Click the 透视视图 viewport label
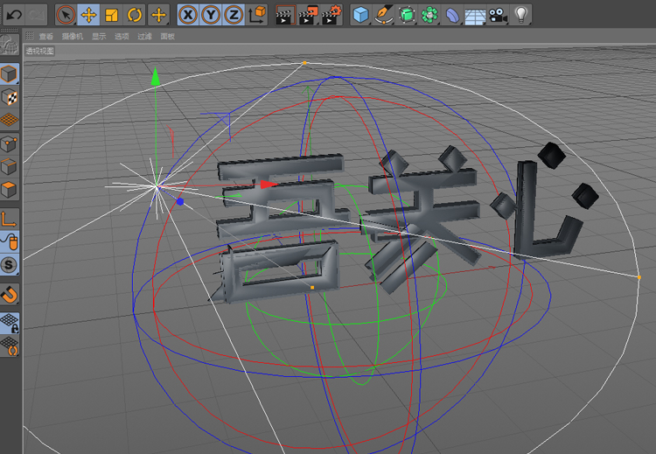Screen dimensions: 656x454 (x=39, y=51)
